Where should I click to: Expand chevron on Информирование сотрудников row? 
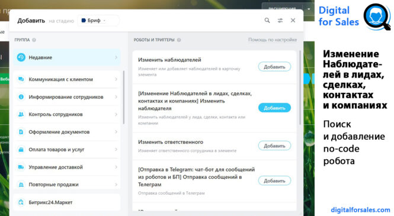point(116,97)
